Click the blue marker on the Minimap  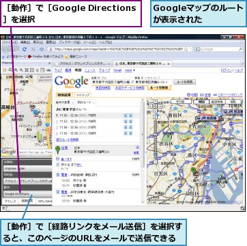[x=35, y=112]
